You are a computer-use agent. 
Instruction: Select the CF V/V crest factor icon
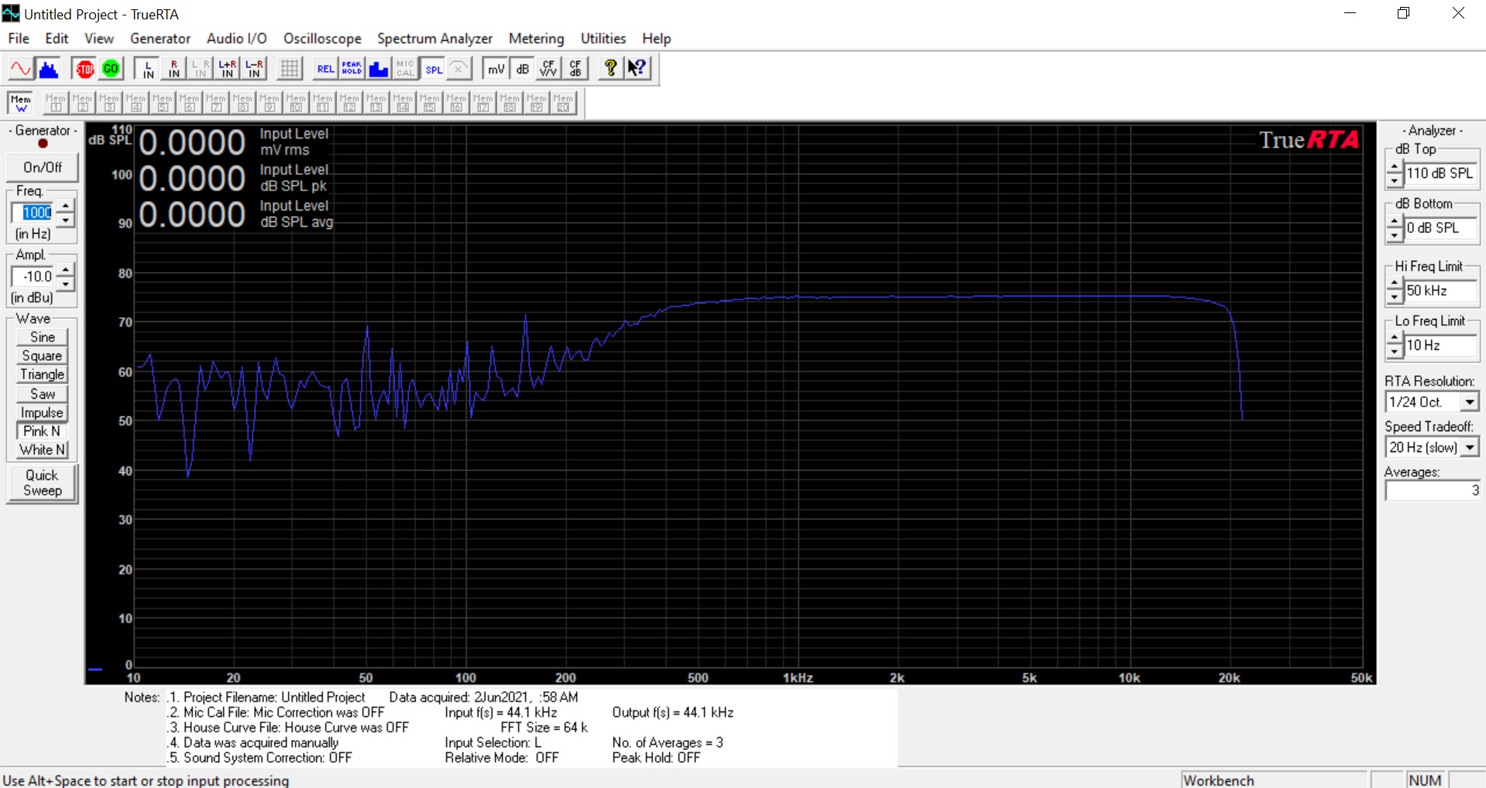[x=548, y=69]
